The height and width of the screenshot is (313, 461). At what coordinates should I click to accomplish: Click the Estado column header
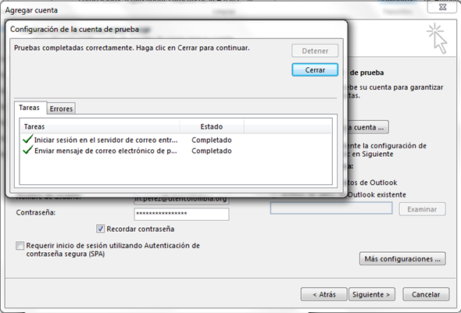pyautogui.click(x=212, y=126)
